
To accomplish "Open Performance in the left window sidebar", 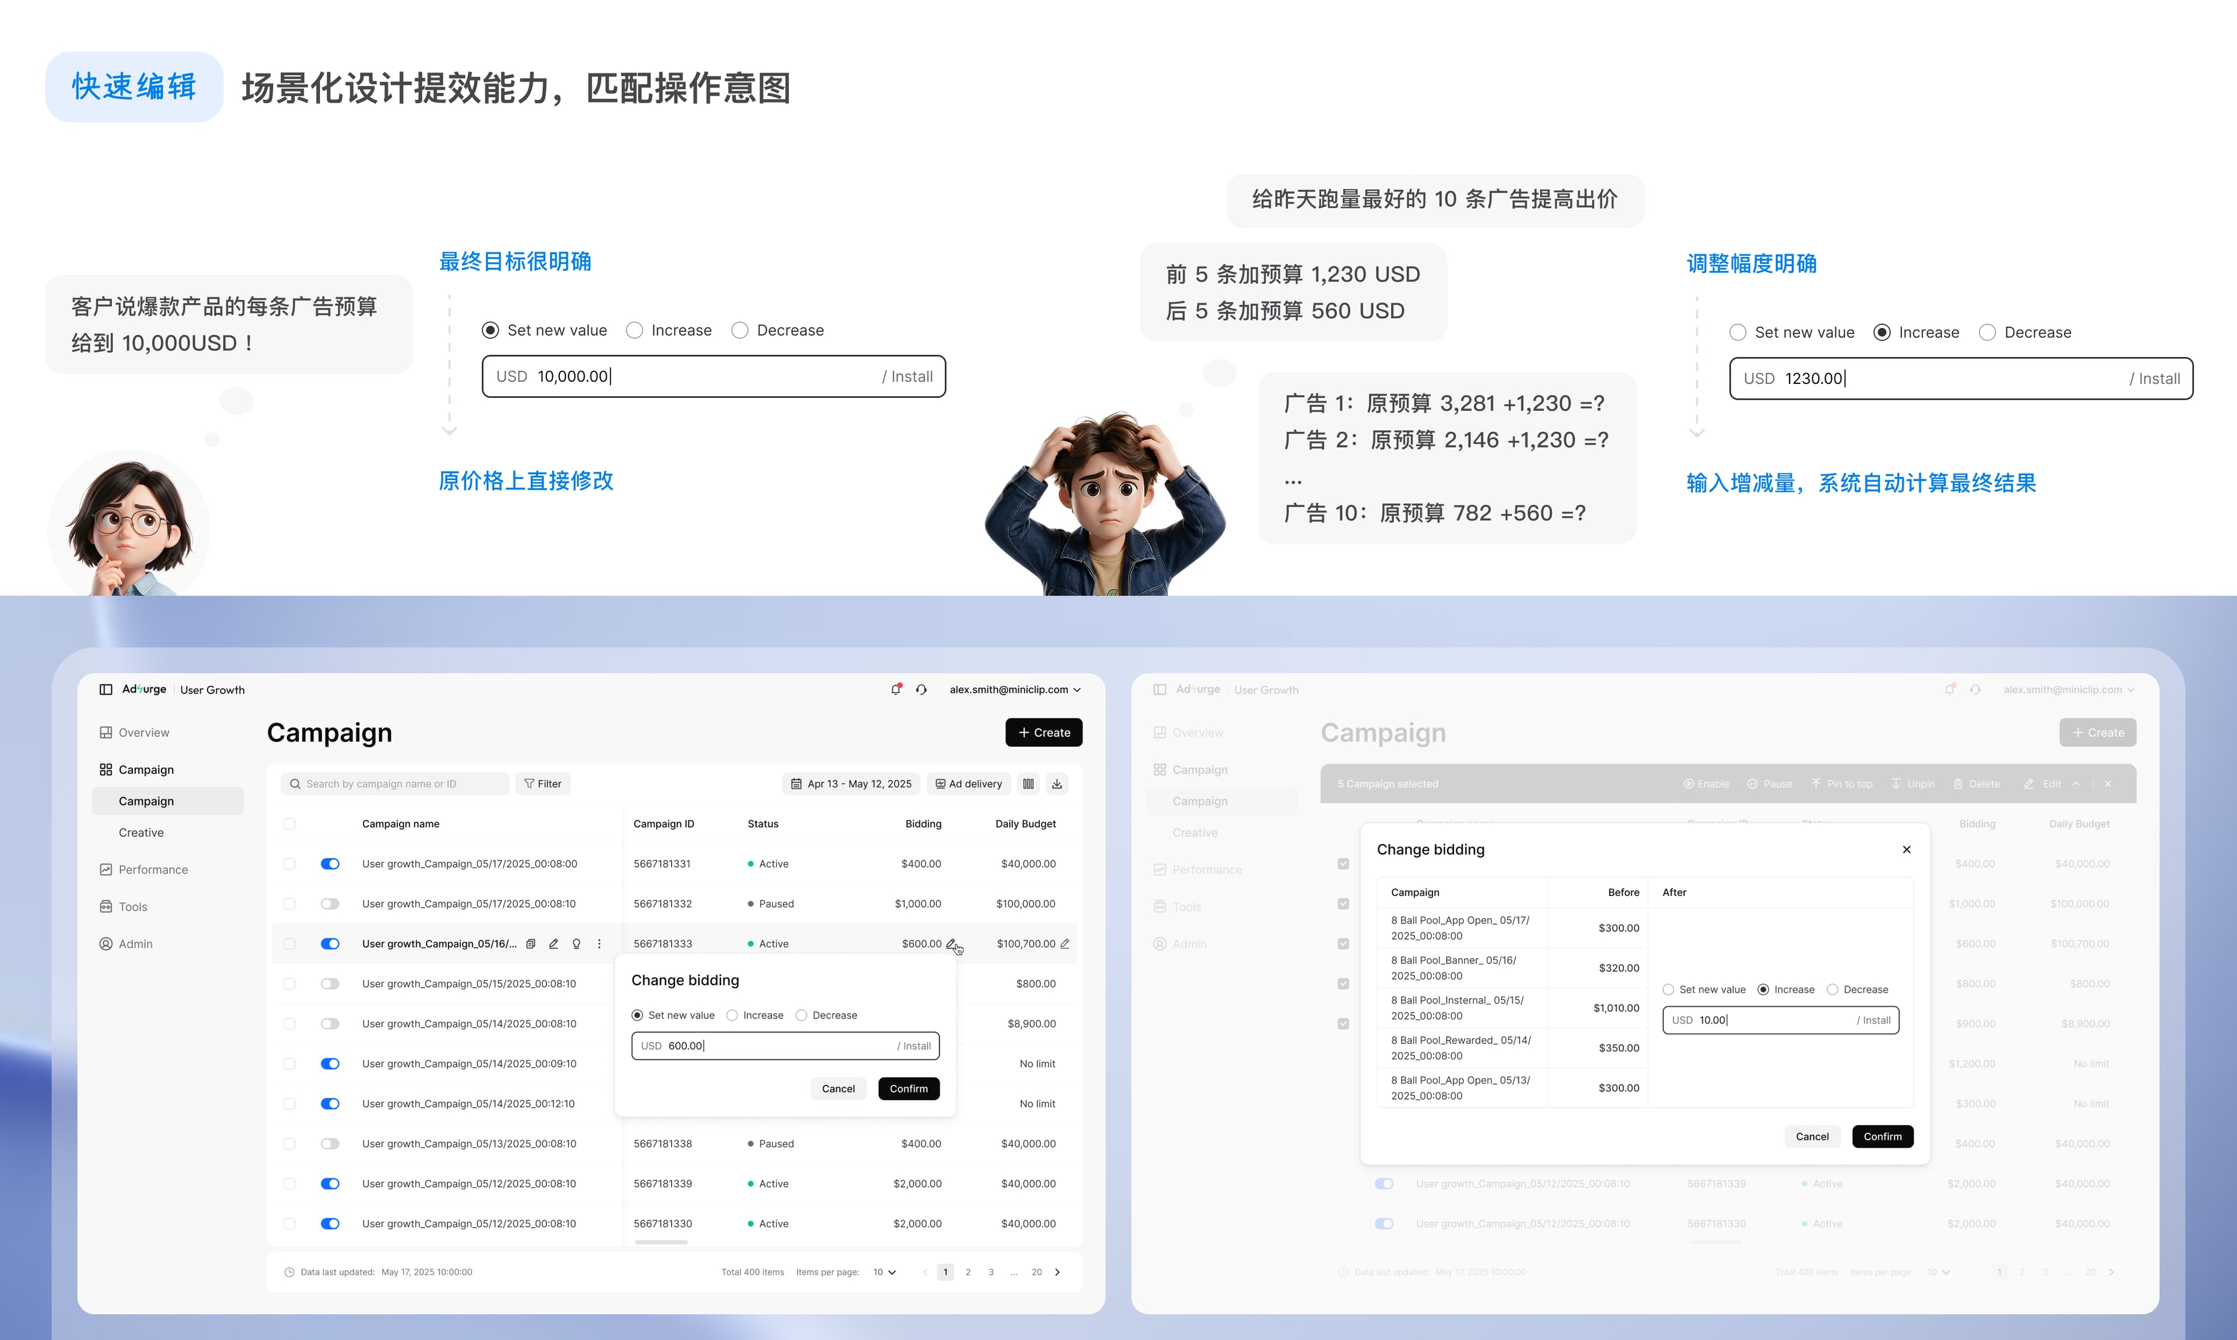I will pyautogui.click(x=143, y=870).
